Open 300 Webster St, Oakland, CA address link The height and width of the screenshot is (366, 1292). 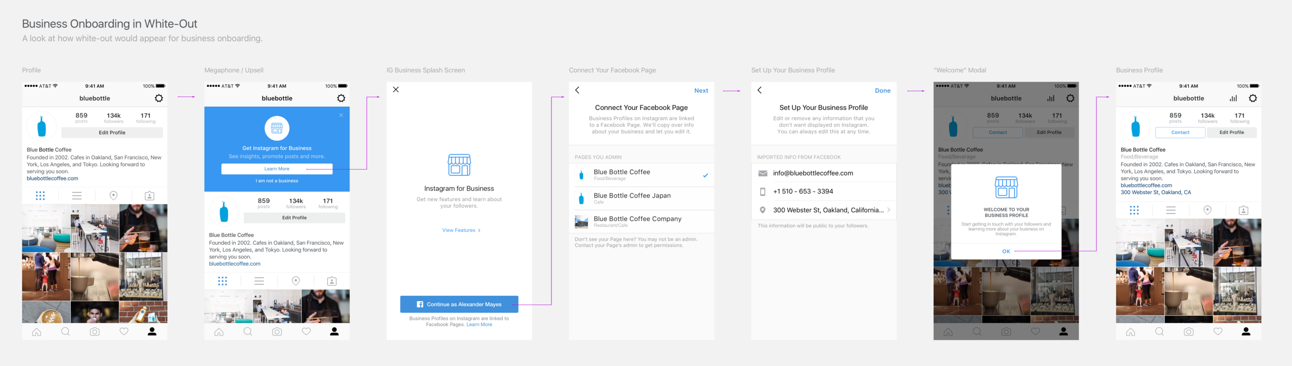pyautogui.click(x=1156, y=193)
